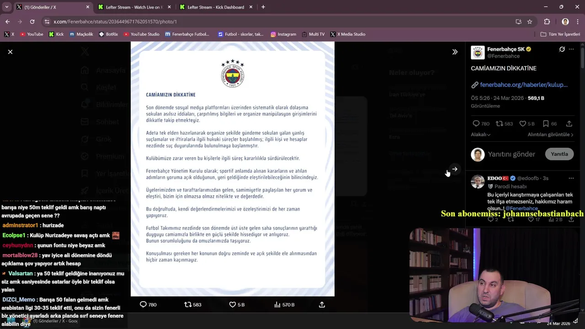Click the Yanıtla button
This screenshot has width=585, height=329.
pyautogui.click(x=559, y=154)
